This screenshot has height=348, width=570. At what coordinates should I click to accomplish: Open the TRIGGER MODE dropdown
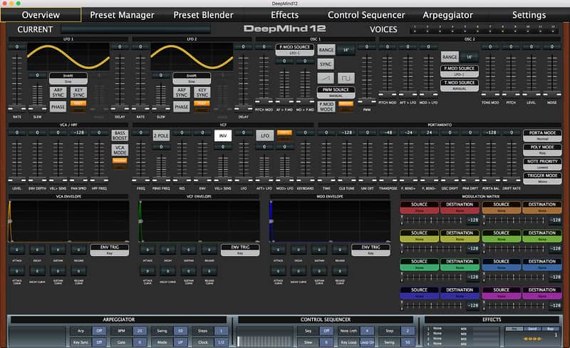[542, 178]
